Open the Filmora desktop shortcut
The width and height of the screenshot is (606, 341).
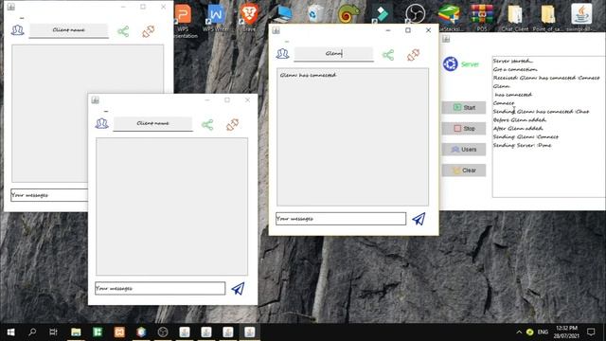381,13
